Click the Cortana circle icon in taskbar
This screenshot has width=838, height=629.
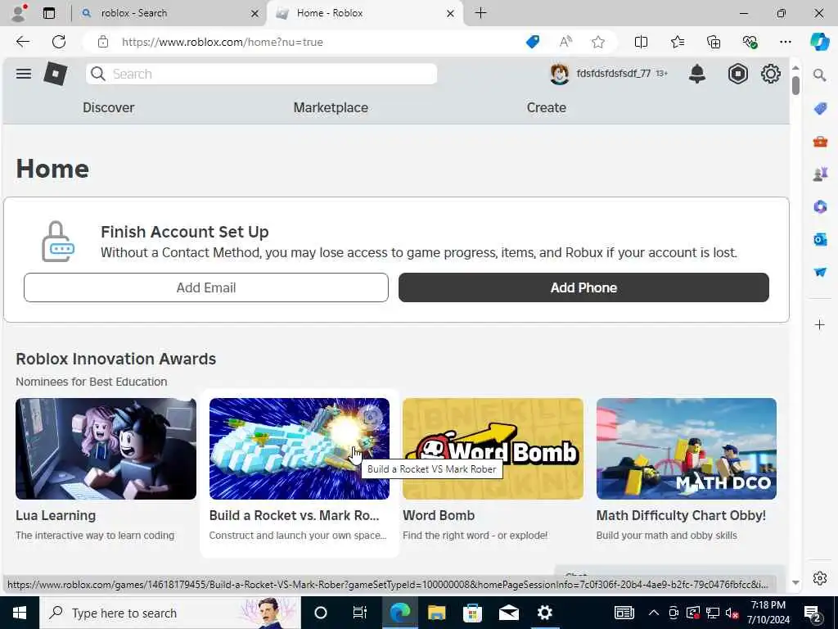pyautogui.click(x=320, y=613)
